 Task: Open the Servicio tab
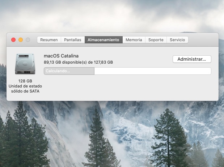[x=177, y=40]
